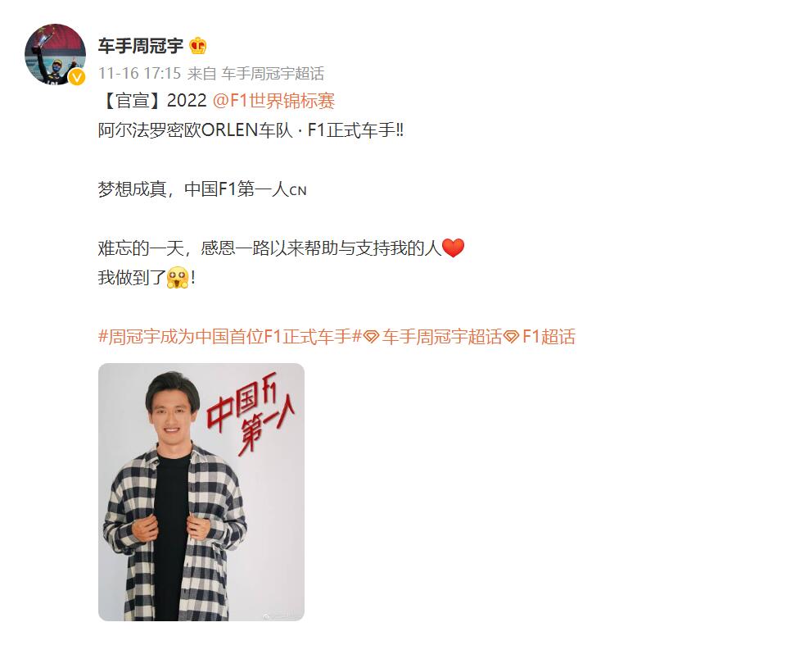
Task: Open the username 车手周冠宇
Action: (x=141, y=46)
